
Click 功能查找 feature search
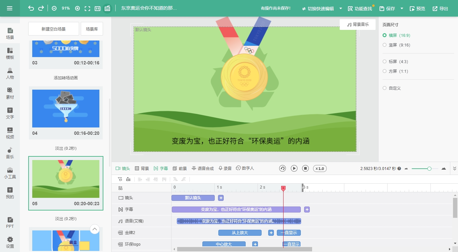(360, 9)
